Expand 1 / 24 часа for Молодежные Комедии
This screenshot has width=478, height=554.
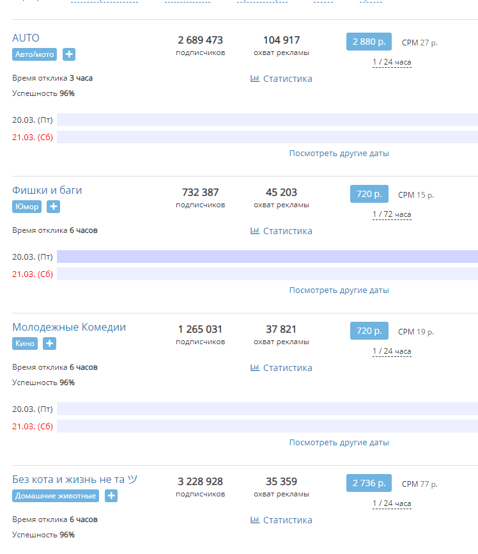[392, 352]
